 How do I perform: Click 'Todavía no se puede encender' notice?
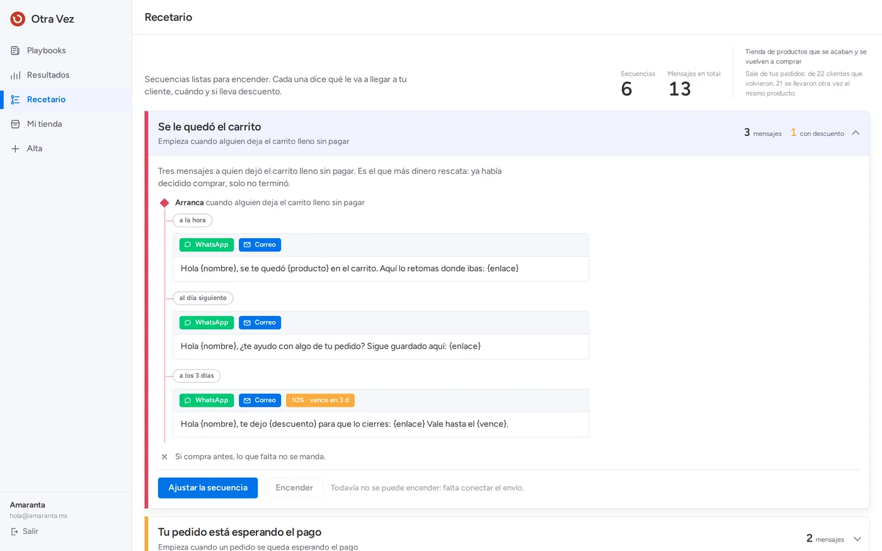(427, 488)
